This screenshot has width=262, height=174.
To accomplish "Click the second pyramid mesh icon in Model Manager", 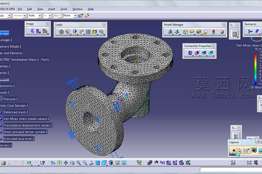I will coord(177,32).
